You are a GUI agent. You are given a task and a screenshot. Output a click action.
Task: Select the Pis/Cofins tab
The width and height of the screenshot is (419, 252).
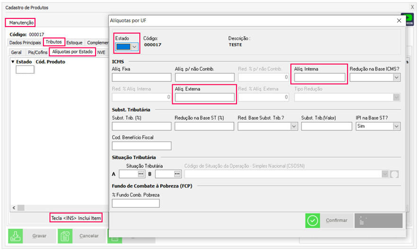coord(37,53)
